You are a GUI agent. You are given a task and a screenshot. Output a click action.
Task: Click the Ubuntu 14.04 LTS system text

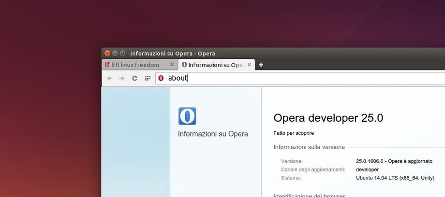(x=394, y=178)
